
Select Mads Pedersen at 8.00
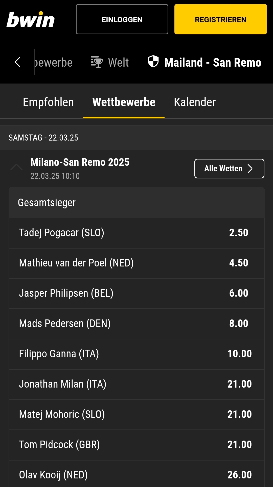tap(238, 323)
